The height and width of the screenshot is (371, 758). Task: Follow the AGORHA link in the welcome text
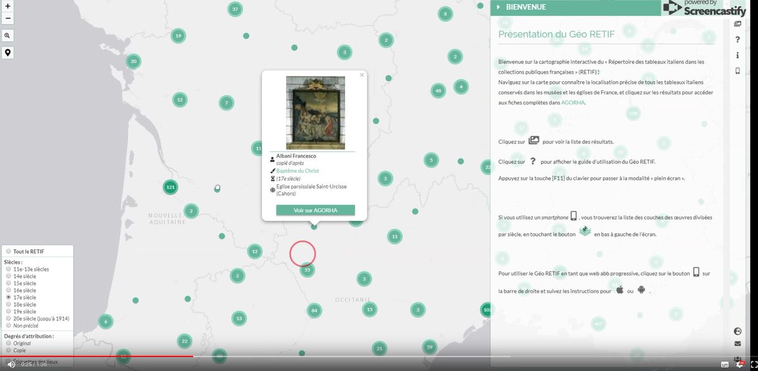[573, 102]
